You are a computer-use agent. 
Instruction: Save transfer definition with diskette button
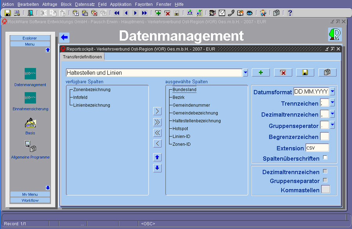(x=305, y=72)
